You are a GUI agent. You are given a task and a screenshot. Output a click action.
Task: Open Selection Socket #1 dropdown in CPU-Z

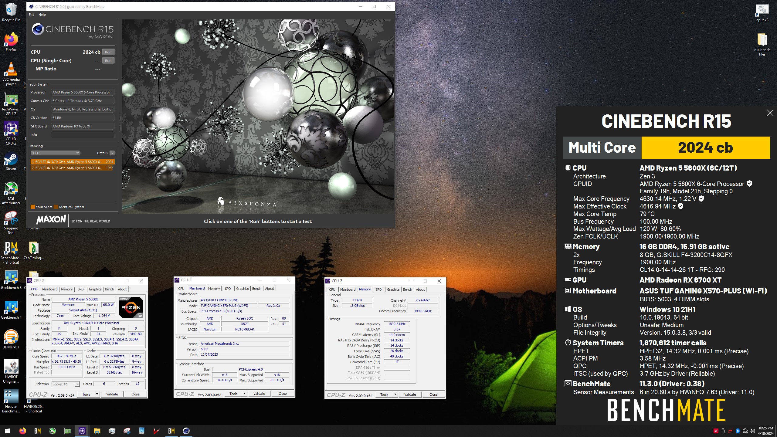click(66, 384)
